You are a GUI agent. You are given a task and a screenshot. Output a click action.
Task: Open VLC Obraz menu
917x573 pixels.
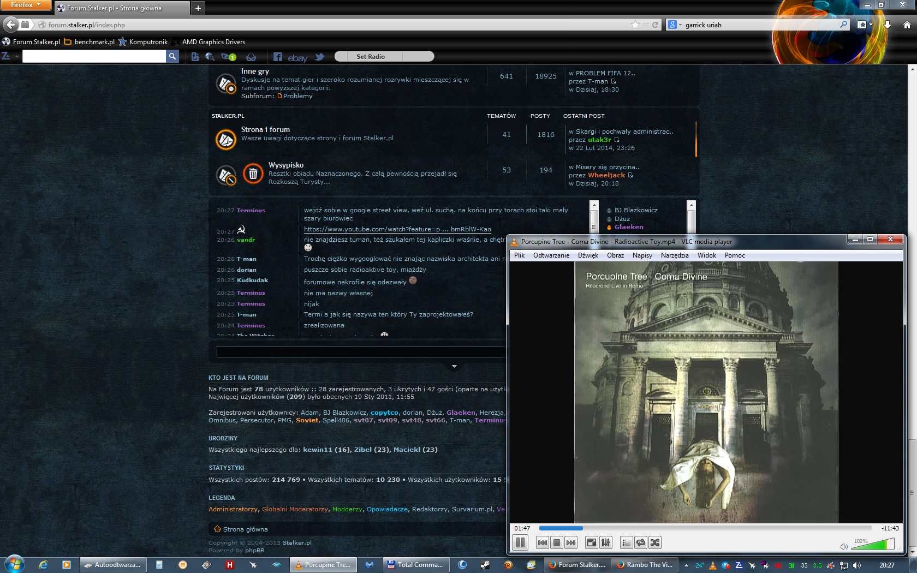615,255
